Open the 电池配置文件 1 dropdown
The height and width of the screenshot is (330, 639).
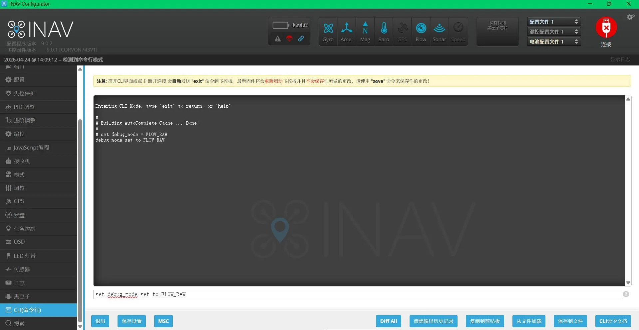[554, 42]
